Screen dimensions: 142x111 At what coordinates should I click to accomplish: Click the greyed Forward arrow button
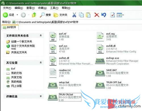click(23, 15)
